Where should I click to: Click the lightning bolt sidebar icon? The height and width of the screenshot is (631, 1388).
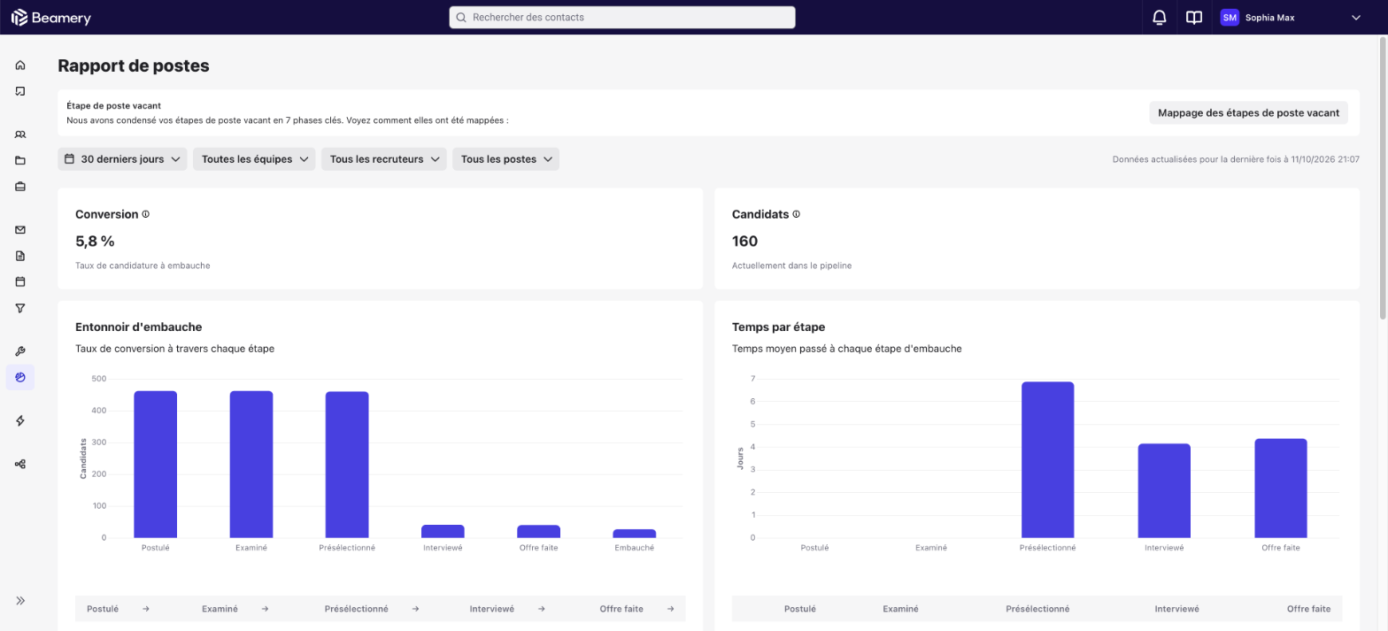[20, 420]
